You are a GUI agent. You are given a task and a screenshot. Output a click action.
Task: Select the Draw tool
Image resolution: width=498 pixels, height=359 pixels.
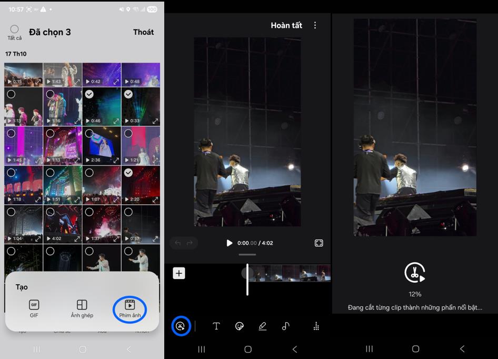pos(262,326)
